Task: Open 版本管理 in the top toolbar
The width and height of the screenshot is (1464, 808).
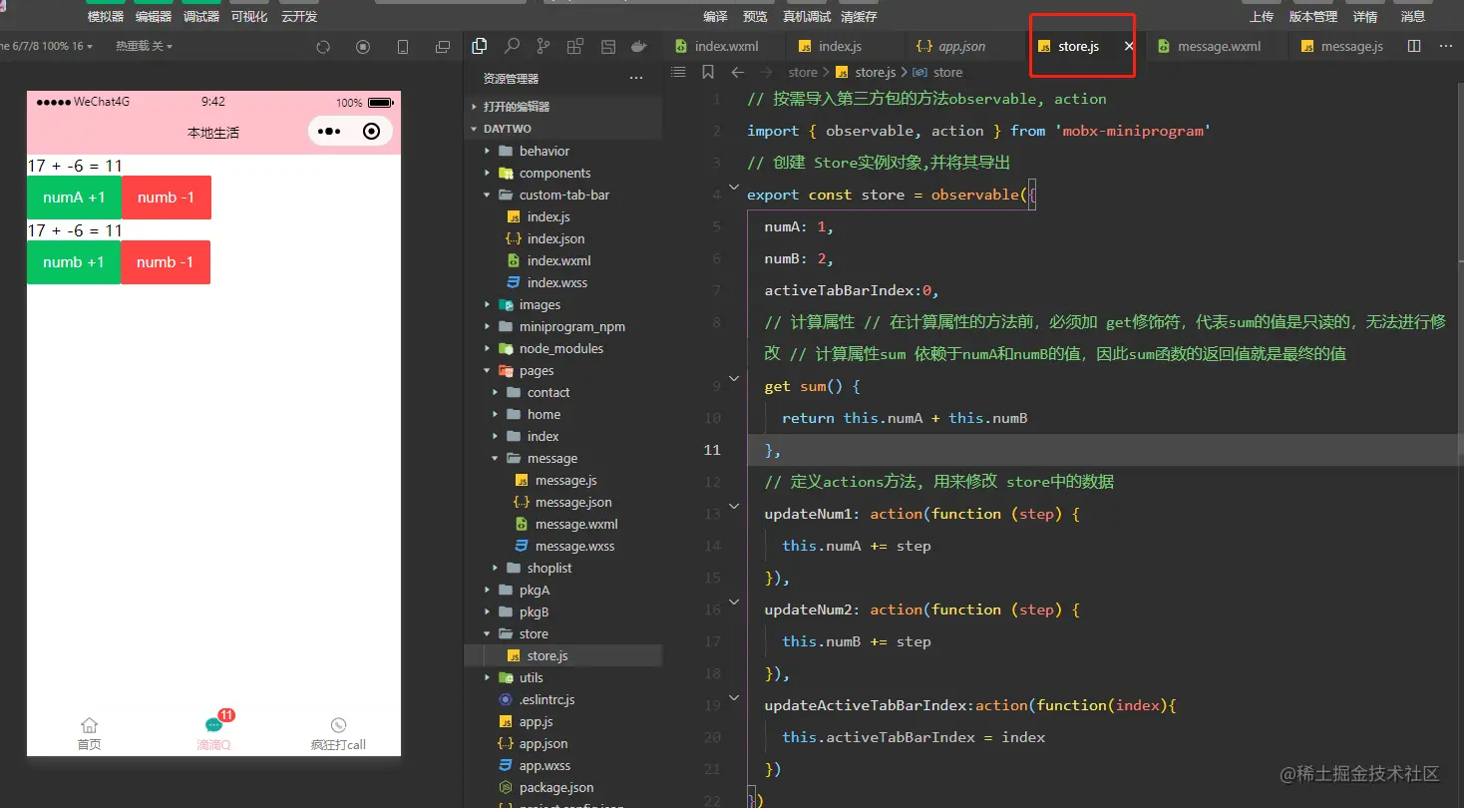Action: 1313,16
